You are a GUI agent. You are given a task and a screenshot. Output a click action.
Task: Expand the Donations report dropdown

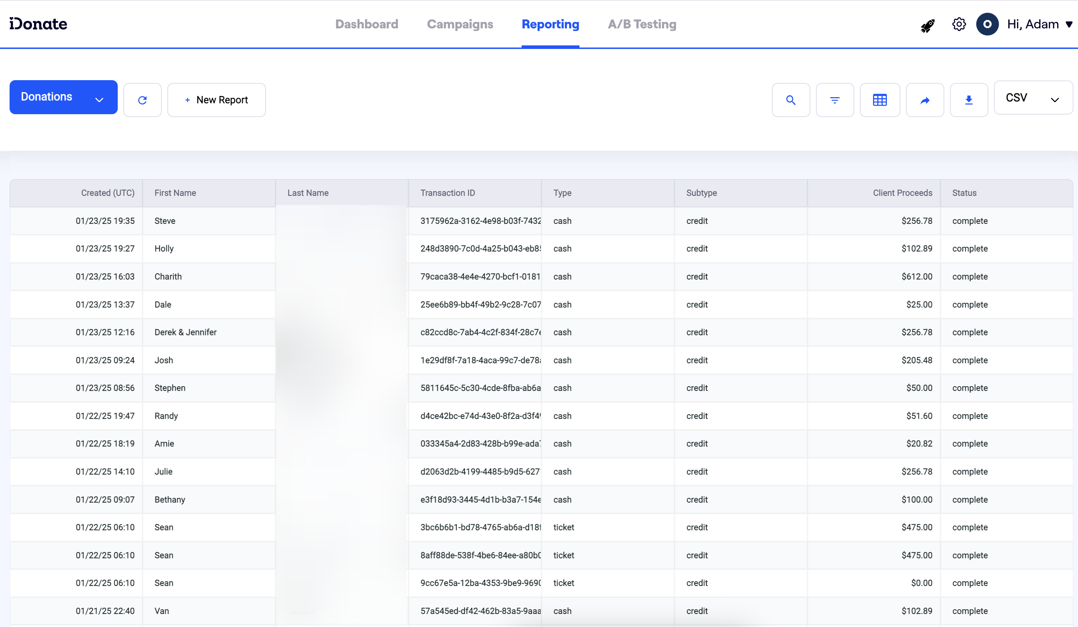(x=63, y=97)
